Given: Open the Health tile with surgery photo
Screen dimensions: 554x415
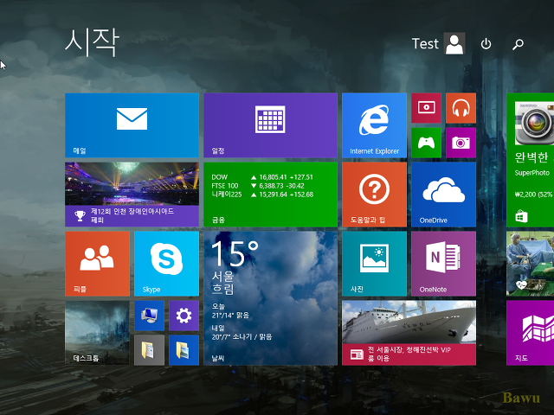Looking at the screenshot, I should coord(530,264).
